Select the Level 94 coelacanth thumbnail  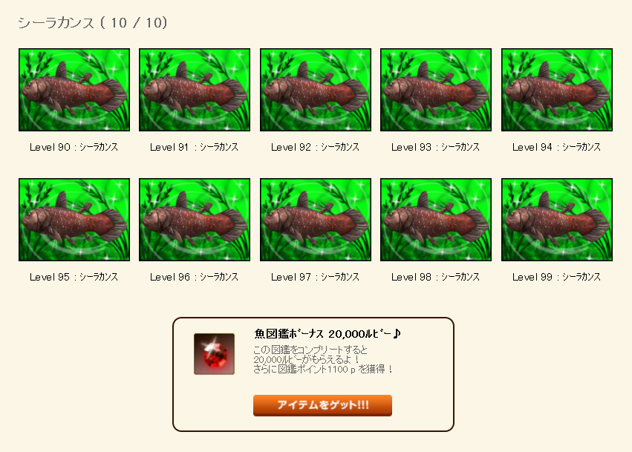(557, 90)
